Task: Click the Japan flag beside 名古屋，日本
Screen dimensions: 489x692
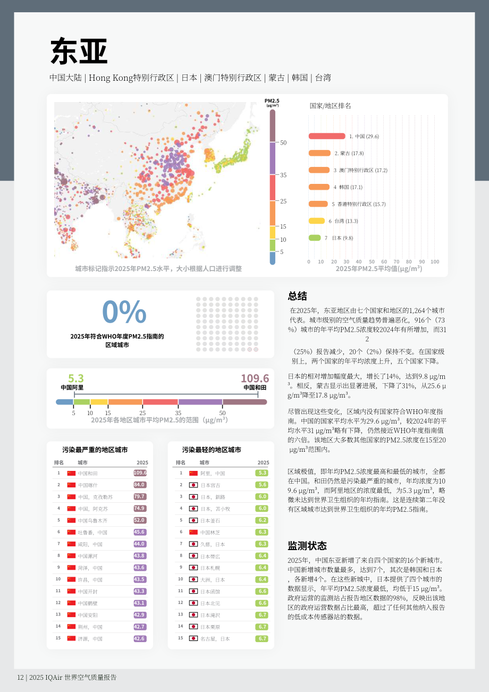Action: click(x=193, y=638)
